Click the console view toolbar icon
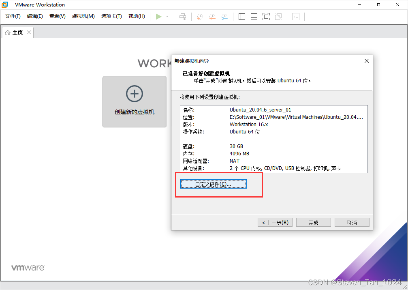The height and width of the screenshot is (290, 408). coord(296,17)
